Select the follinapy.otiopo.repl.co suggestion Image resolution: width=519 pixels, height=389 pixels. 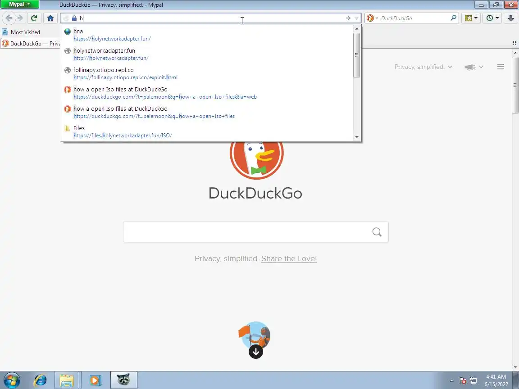(207, 73)
